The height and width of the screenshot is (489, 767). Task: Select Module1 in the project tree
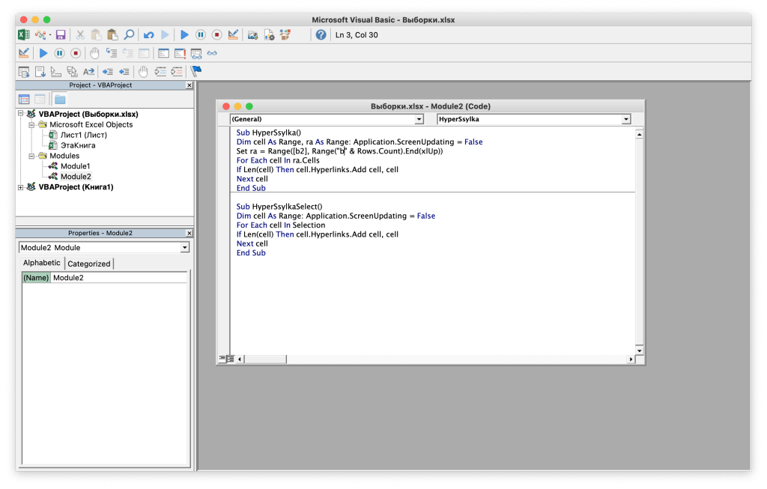click(76, 166)
